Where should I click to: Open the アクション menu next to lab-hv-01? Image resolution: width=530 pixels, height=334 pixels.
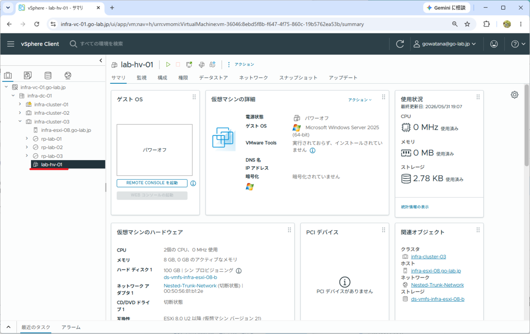[x=241, y=64]
